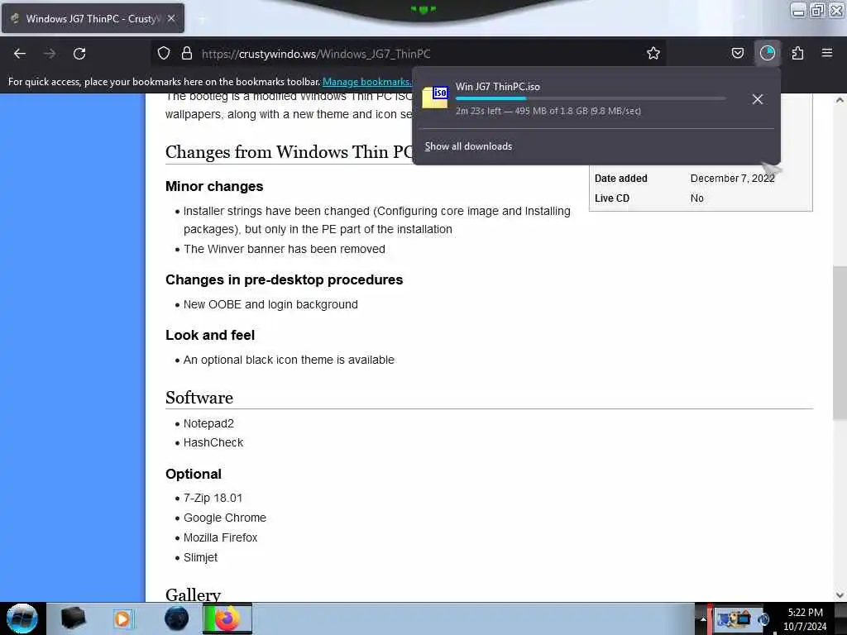Click the URL address bar
This screenshot has height=635, width=847.
pyautogui.click(x=410, y=54)
